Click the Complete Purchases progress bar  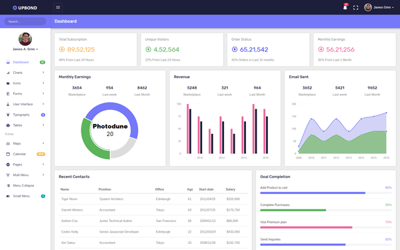pyautogui.click(x=326, y=210)
